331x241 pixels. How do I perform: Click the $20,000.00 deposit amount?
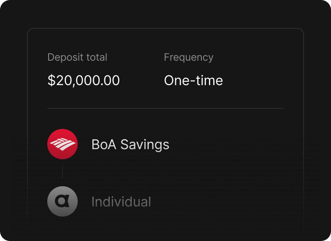[x=84, y=80]
